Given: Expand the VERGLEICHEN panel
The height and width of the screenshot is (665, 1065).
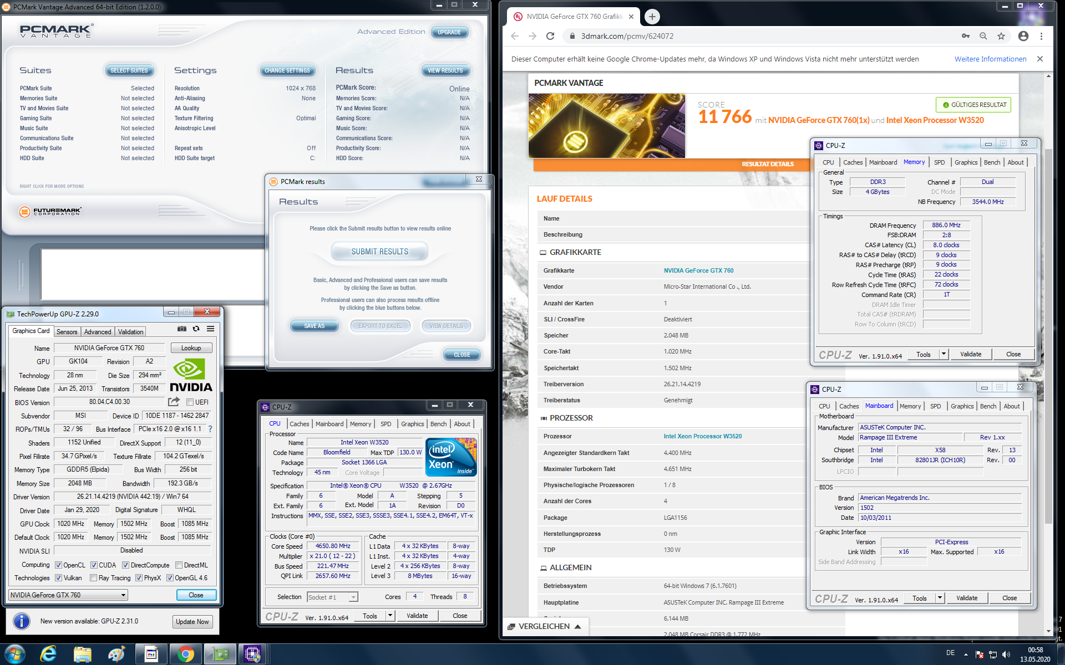Looking at the screenshot, I should pyautogui.click(x=544, y=626).
